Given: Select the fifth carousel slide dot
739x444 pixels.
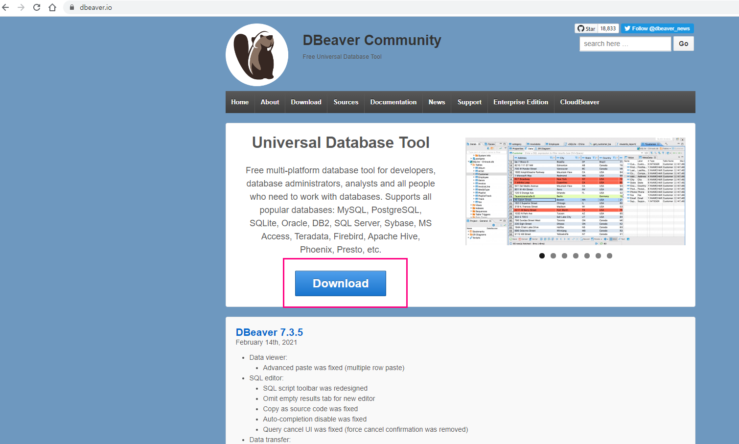Looking at the screenshot, I should tap(587, 256).
